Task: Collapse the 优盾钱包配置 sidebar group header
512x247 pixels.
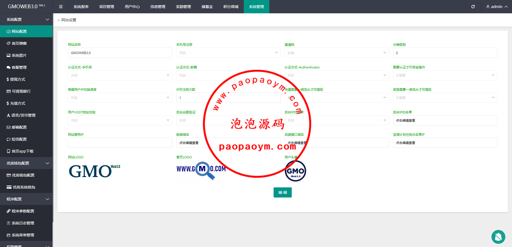Action: (26, 163)
